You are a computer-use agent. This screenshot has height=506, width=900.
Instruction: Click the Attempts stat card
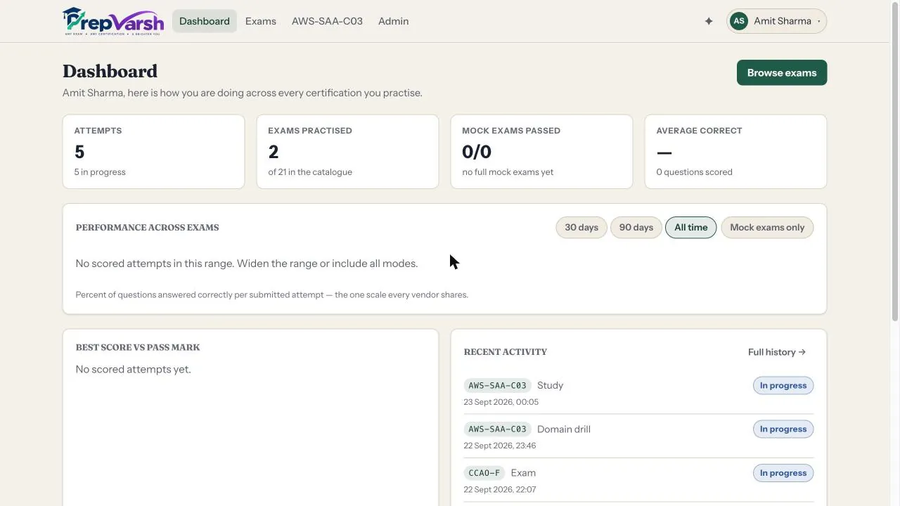[153, 152]
